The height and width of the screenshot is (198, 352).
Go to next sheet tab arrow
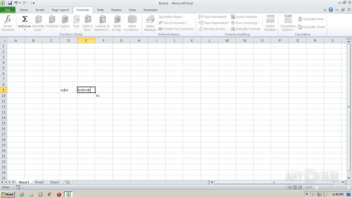(x=10, y=182)
